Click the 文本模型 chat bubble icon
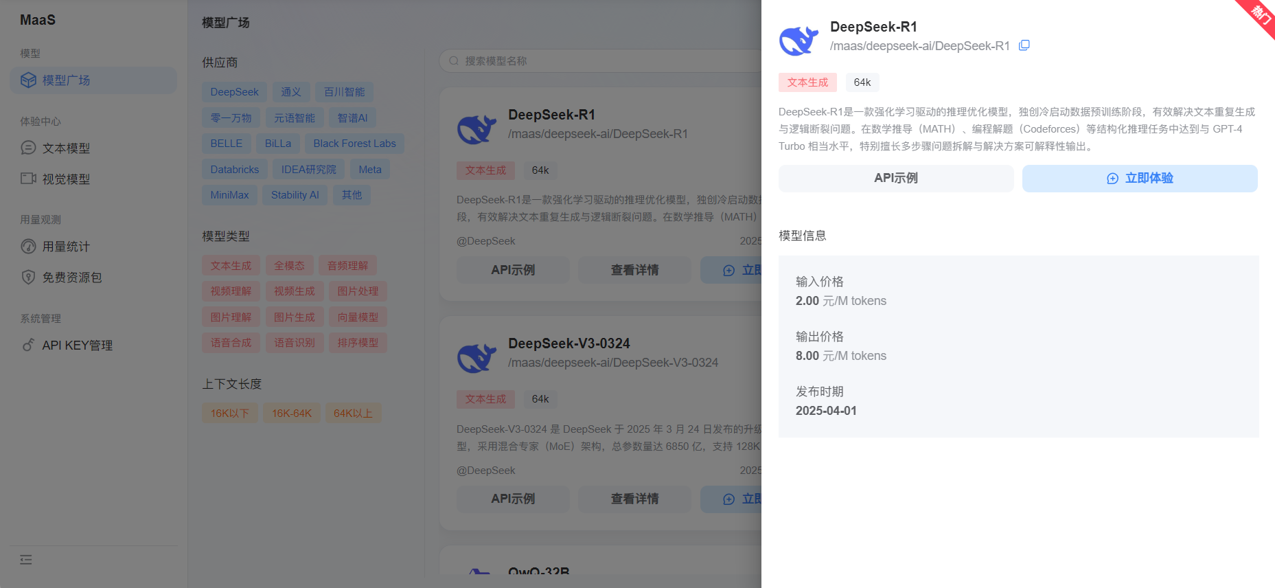The height and width of the screenshot is (588, 1275). click(28, 148)
